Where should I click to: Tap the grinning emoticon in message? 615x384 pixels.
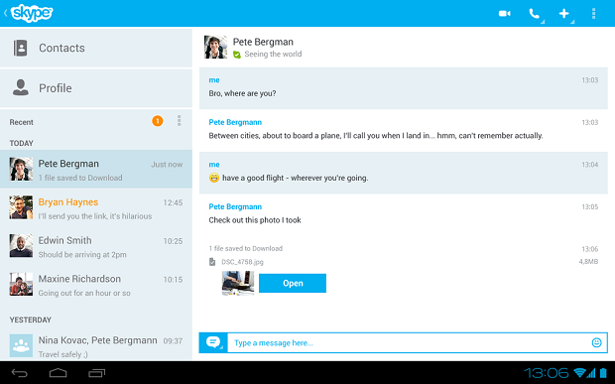(x=214, y=178)
